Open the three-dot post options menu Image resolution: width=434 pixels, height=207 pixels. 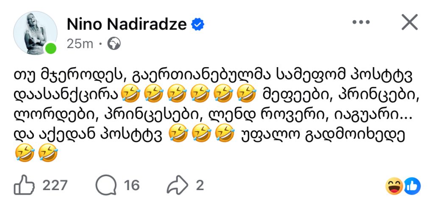click(x=361, y=22)
